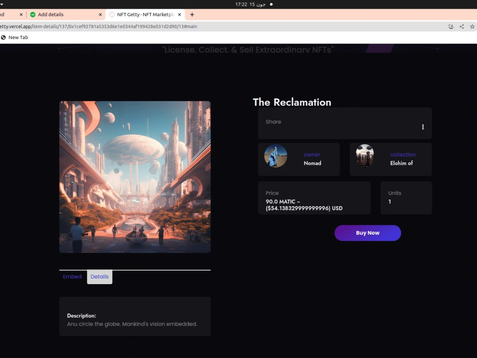Open the Nomad owner avatar
Screen dimensions: 477x358
(x=276, y=156)
